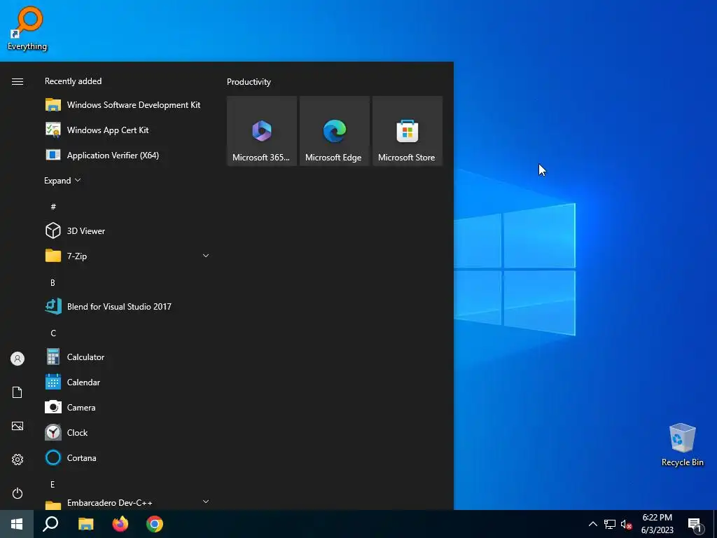Viewport: 717px width, 538px height.
Task: Open Settings gear in Start sidebar
Action: (x=18, y=460)
